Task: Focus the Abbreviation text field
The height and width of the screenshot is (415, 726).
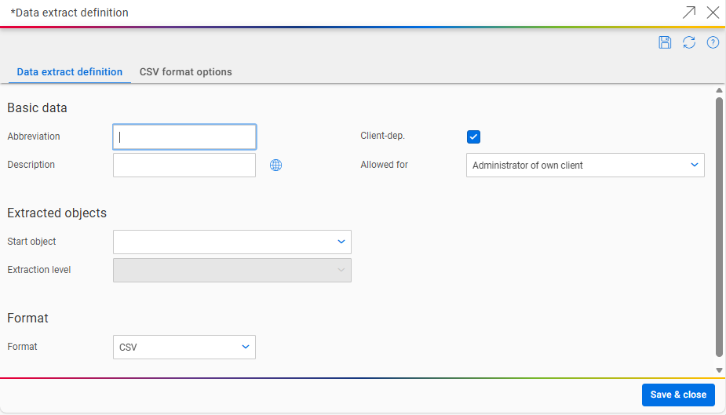Action: (184, 137)
